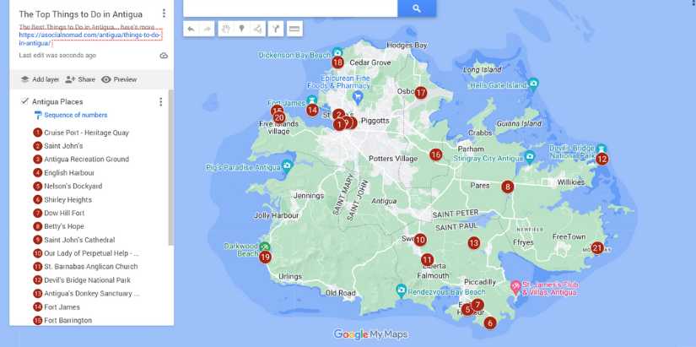Click map marker 6 at southern tip
Image resolution: width=696 pixels, height=347 pixels.
point(490,323)
